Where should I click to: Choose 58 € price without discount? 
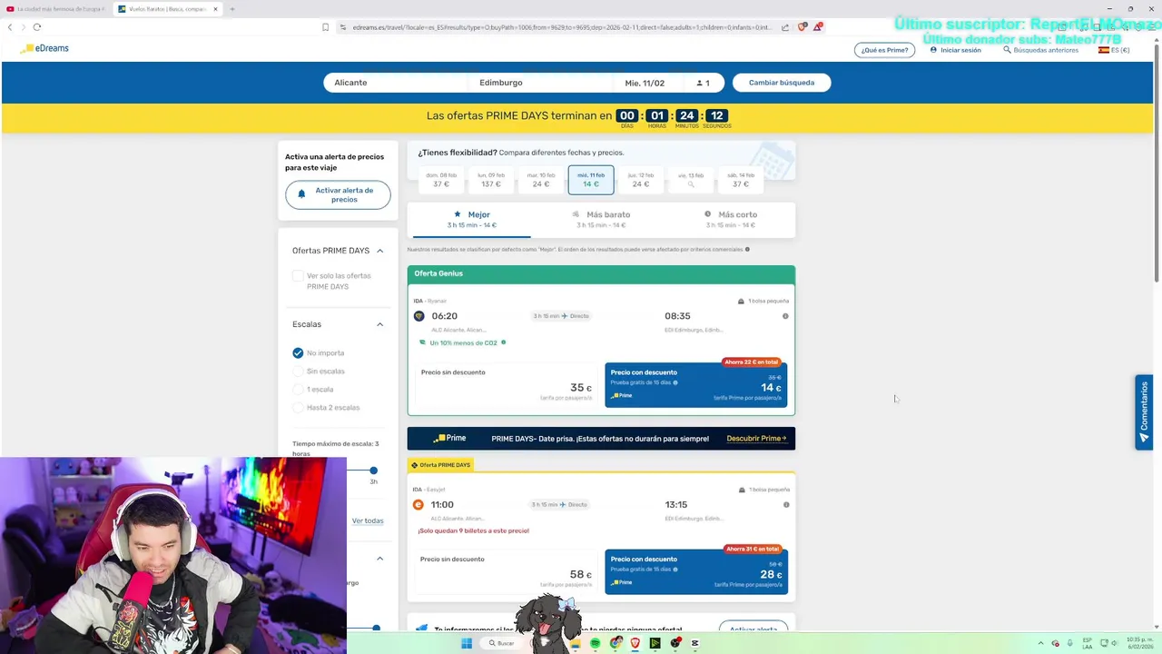point(506,572)
